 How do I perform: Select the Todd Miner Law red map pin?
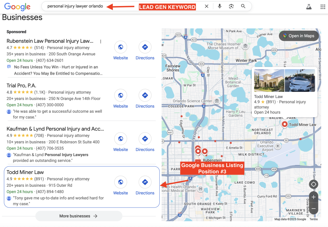pos(284,125)
